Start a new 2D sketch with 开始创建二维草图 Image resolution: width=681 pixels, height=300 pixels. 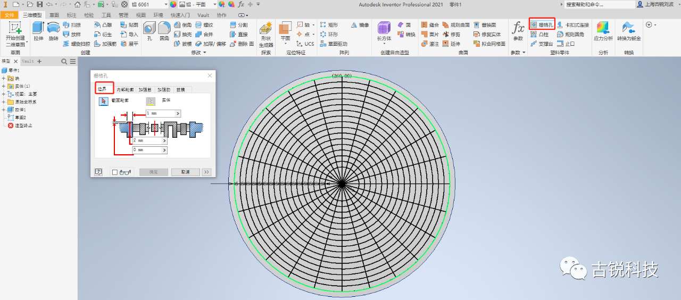click(x=15, y=33)
